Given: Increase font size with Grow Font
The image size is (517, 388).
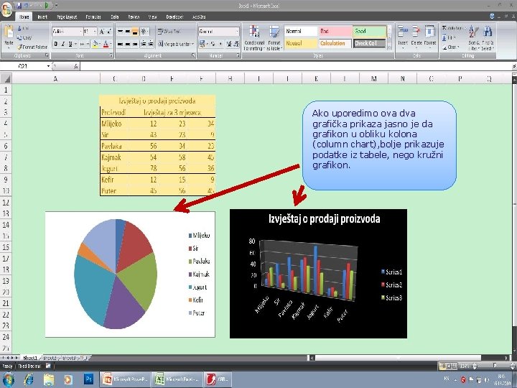Looking at the screenshot, I should (102, 32).
